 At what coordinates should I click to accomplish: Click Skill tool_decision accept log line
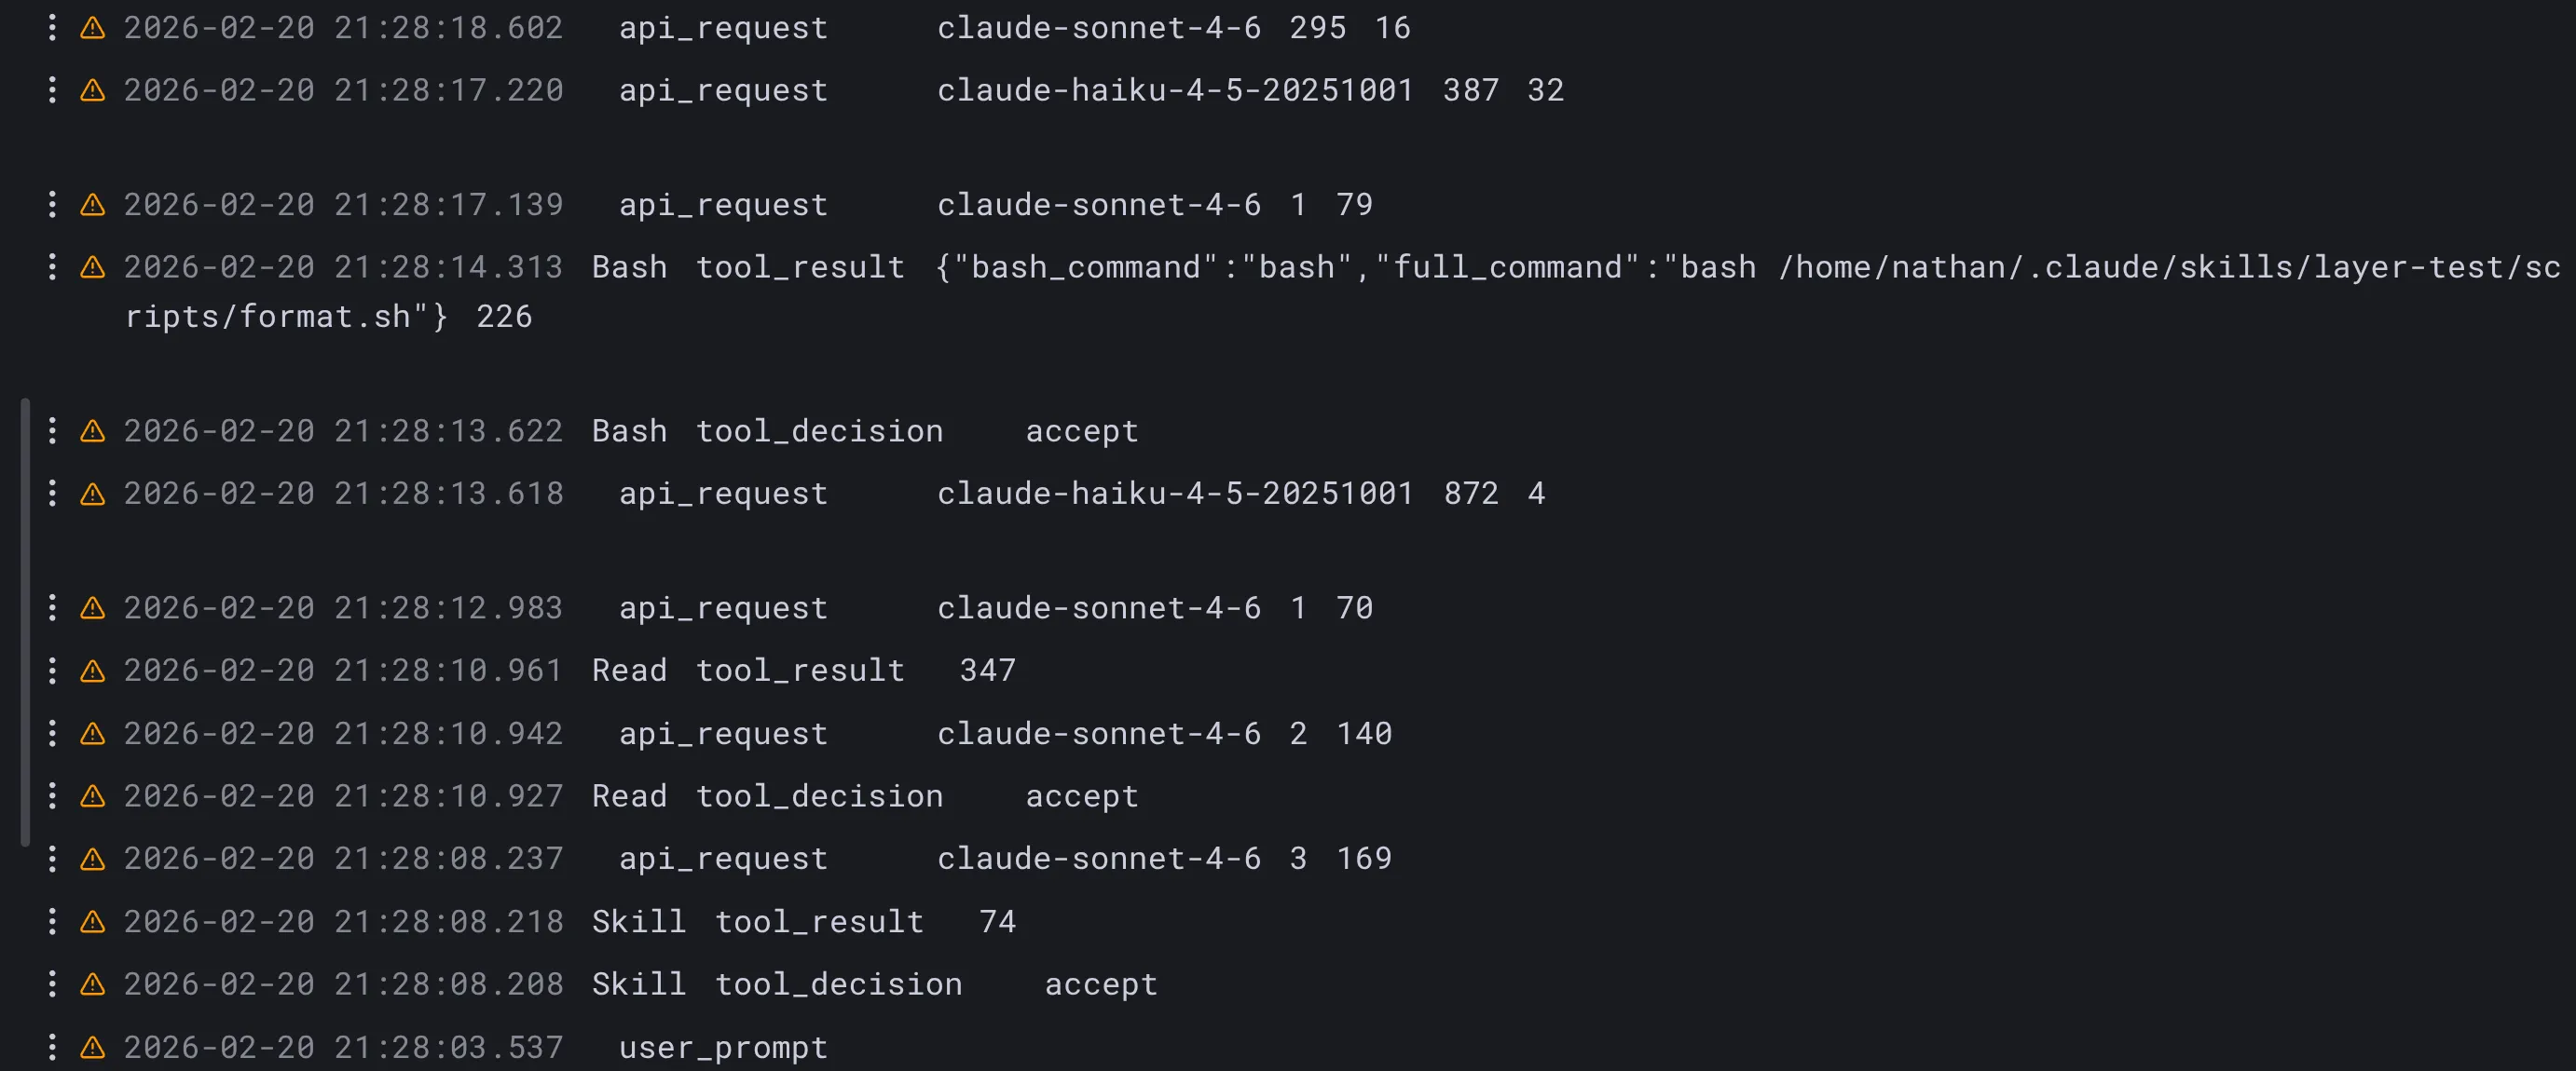coord(874,984)
